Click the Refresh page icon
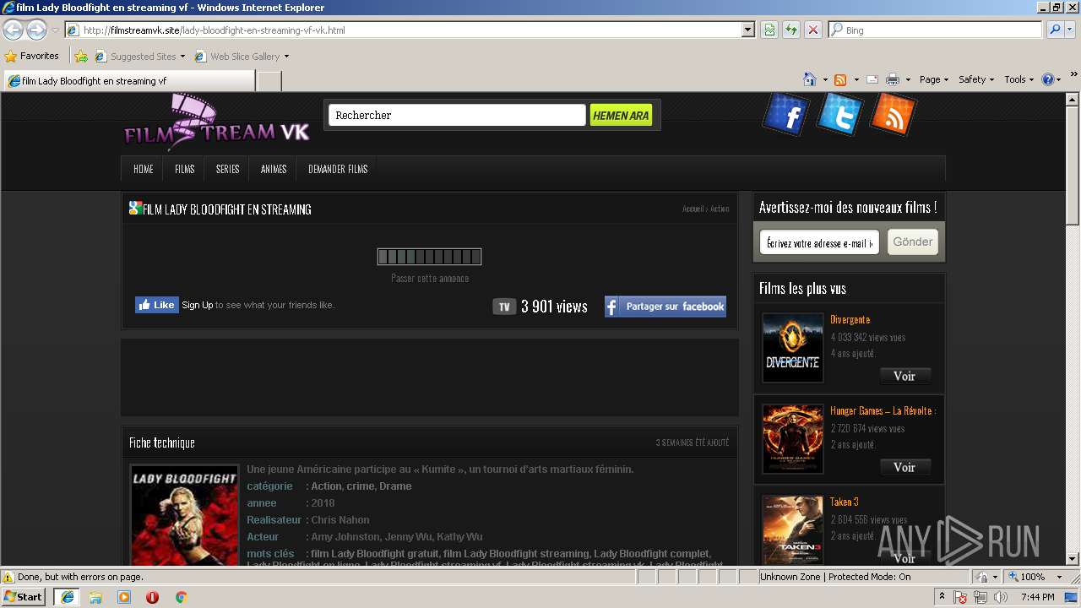1081x608 pixels. pos(791,30)
